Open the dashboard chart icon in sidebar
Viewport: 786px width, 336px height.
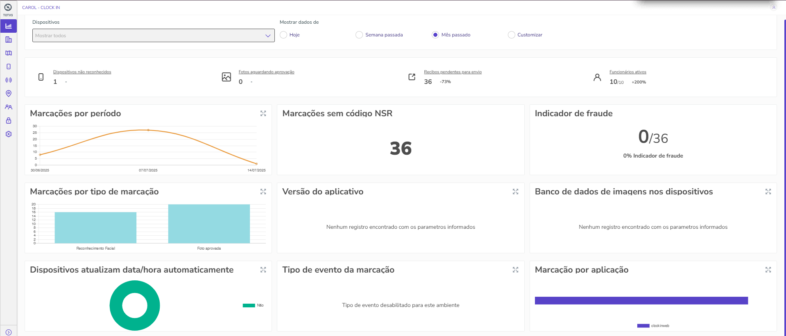click(9, 26)
